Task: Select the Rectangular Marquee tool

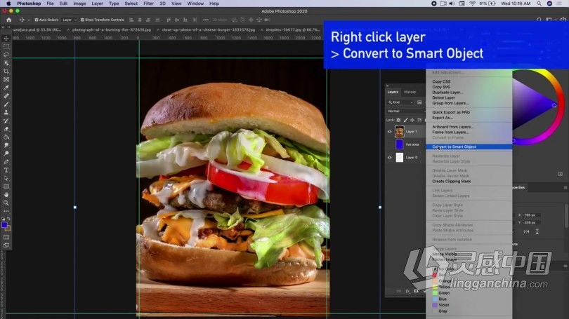Action: point(6,46)
